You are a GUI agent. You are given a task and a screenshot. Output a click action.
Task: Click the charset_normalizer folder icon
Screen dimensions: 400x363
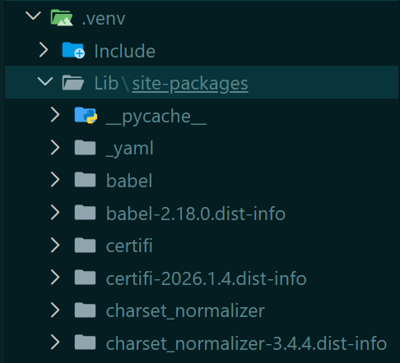pos(85,310)
